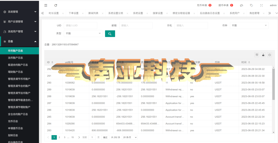Focus the 手机 input field

point(191,25)
